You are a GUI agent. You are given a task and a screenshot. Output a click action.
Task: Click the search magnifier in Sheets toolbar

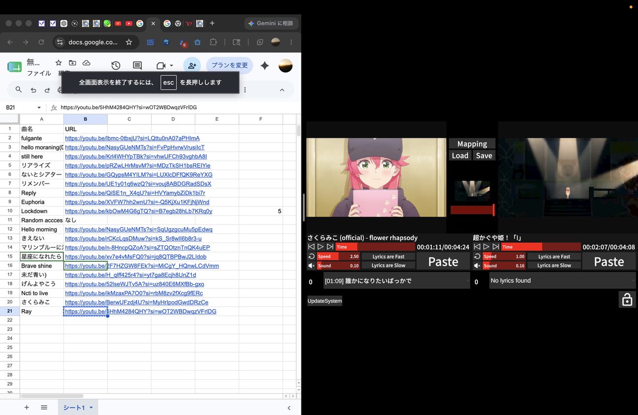pyautogui.click(x=19, y=90)
